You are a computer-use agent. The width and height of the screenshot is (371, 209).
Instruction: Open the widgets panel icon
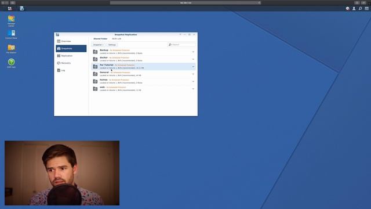coord(366,9)
